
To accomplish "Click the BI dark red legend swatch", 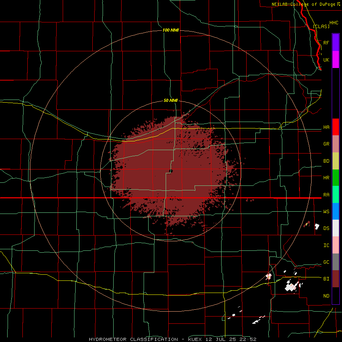I will (x=336, y=279).
